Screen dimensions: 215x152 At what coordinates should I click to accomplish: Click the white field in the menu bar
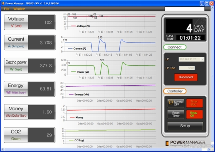tap(185, 9)
